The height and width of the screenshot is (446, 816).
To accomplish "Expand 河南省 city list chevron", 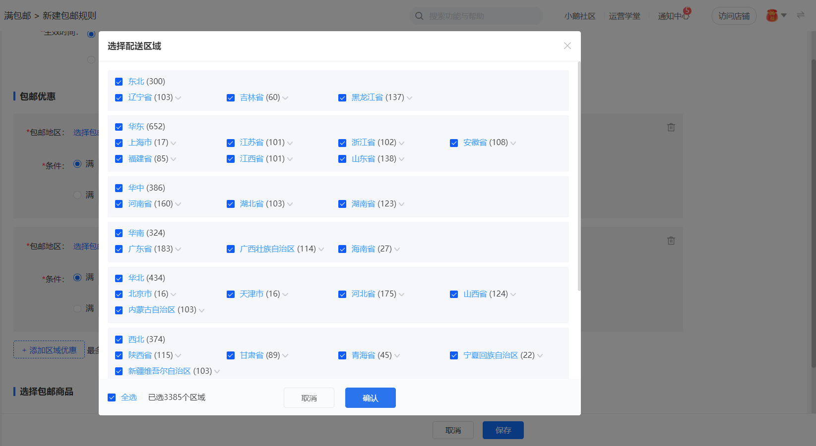I will [x=178, y=204].
